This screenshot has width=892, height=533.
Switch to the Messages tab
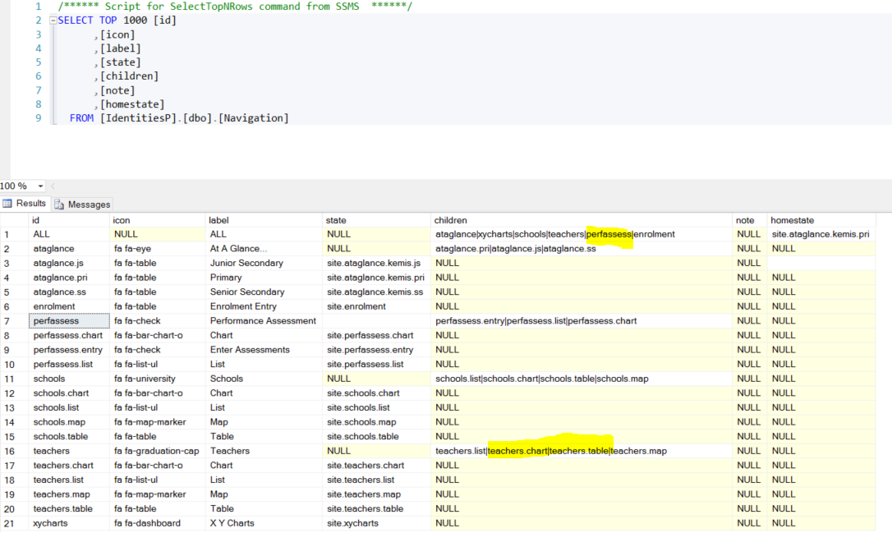point(88,204)
